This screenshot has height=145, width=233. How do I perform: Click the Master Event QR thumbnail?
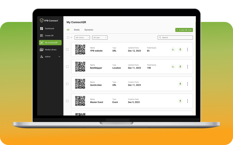tap(80, 101)
